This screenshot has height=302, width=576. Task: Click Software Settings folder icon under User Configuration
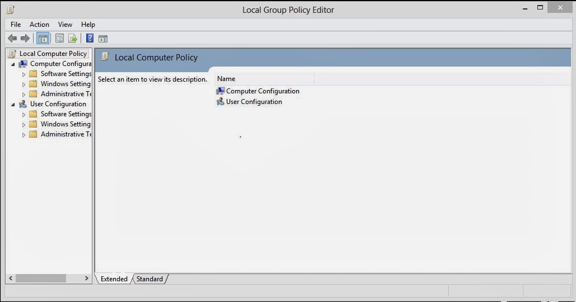point(34,114)
